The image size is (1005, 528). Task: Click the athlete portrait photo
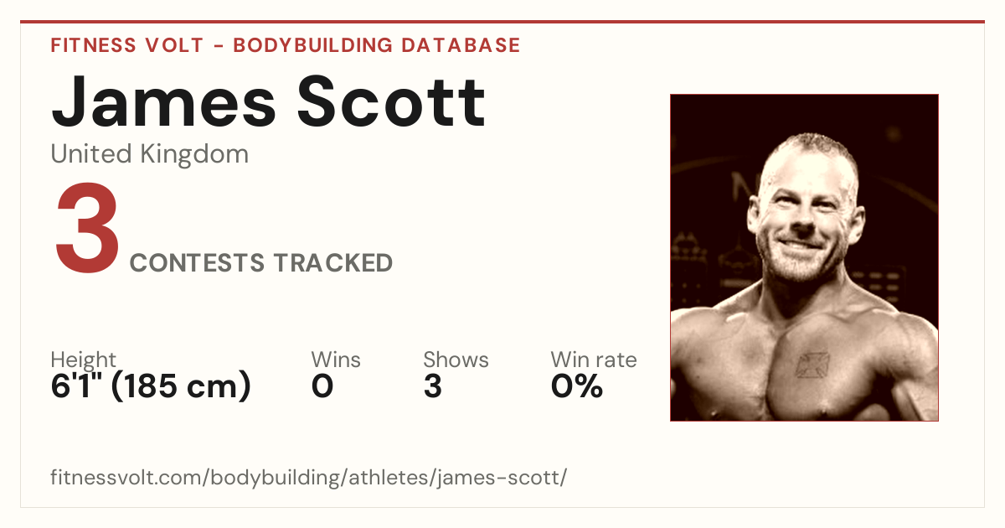[x=804, y=257]
